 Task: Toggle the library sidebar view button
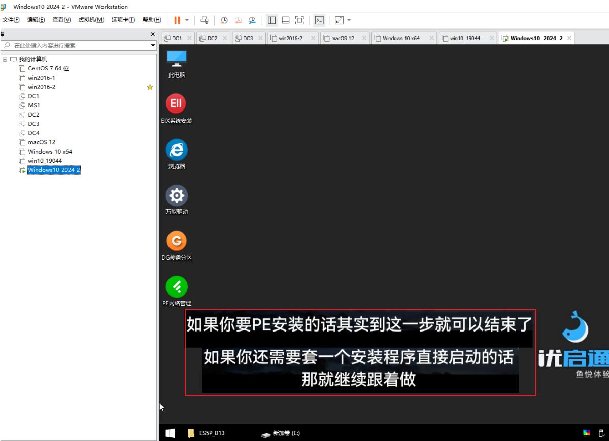pos(272,20)
